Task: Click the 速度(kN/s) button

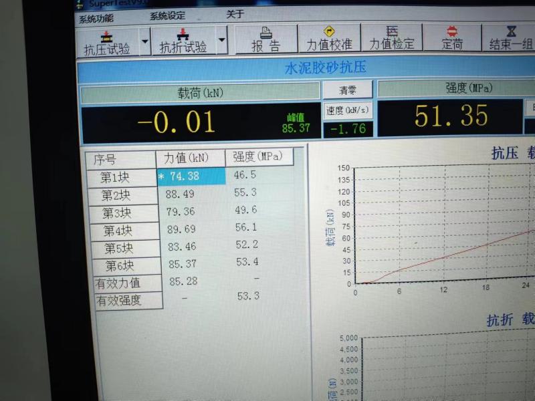Action: 346,110
